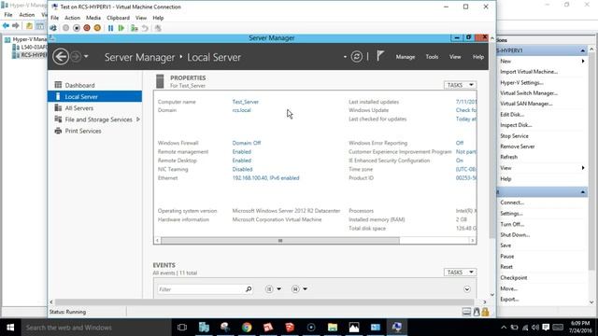Click the rcs.local domain link
The image size is (598, 336).
pyautogui.click(x=241, y=110)
